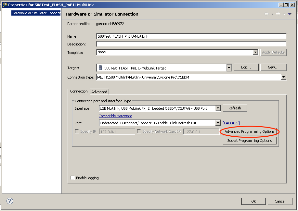Switch to the Advanced tab
Image resolution: width=298 pixels, height=211 pixels.
[x=99, y=92]
